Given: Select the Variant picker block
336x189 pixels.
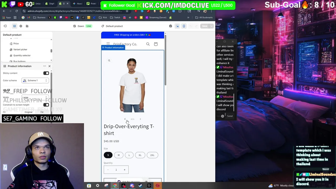Looking at the screenshot, I should point(20,50).
